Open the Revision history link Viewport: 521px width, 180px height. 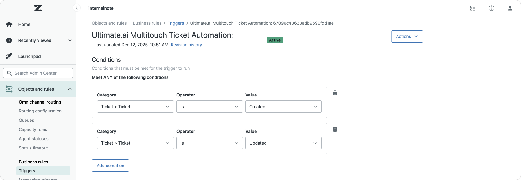click(186, 45)
